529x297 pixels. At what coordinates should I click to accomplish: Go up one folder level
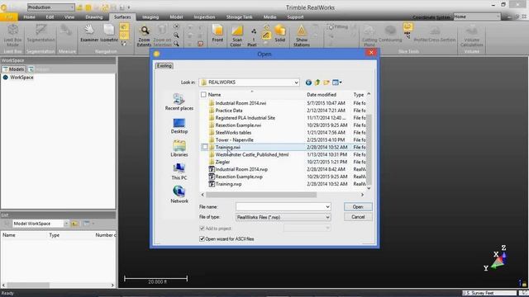coord(317,82)
